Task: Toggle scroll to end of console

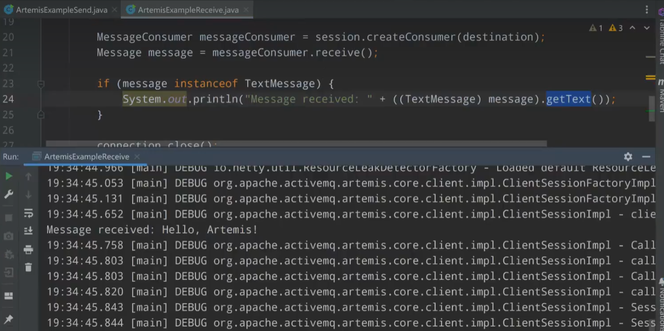Action: coord(29,231)
